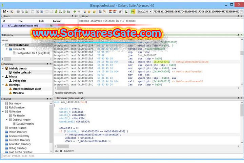Click the GetCurrentProcessId reference in disassembly
The width and height of the screenshot is (244, 163).
point(189,81)
